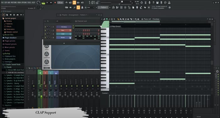Select browser All tab icon
Viewport: 220px width, 118px height.
(4, 15)
